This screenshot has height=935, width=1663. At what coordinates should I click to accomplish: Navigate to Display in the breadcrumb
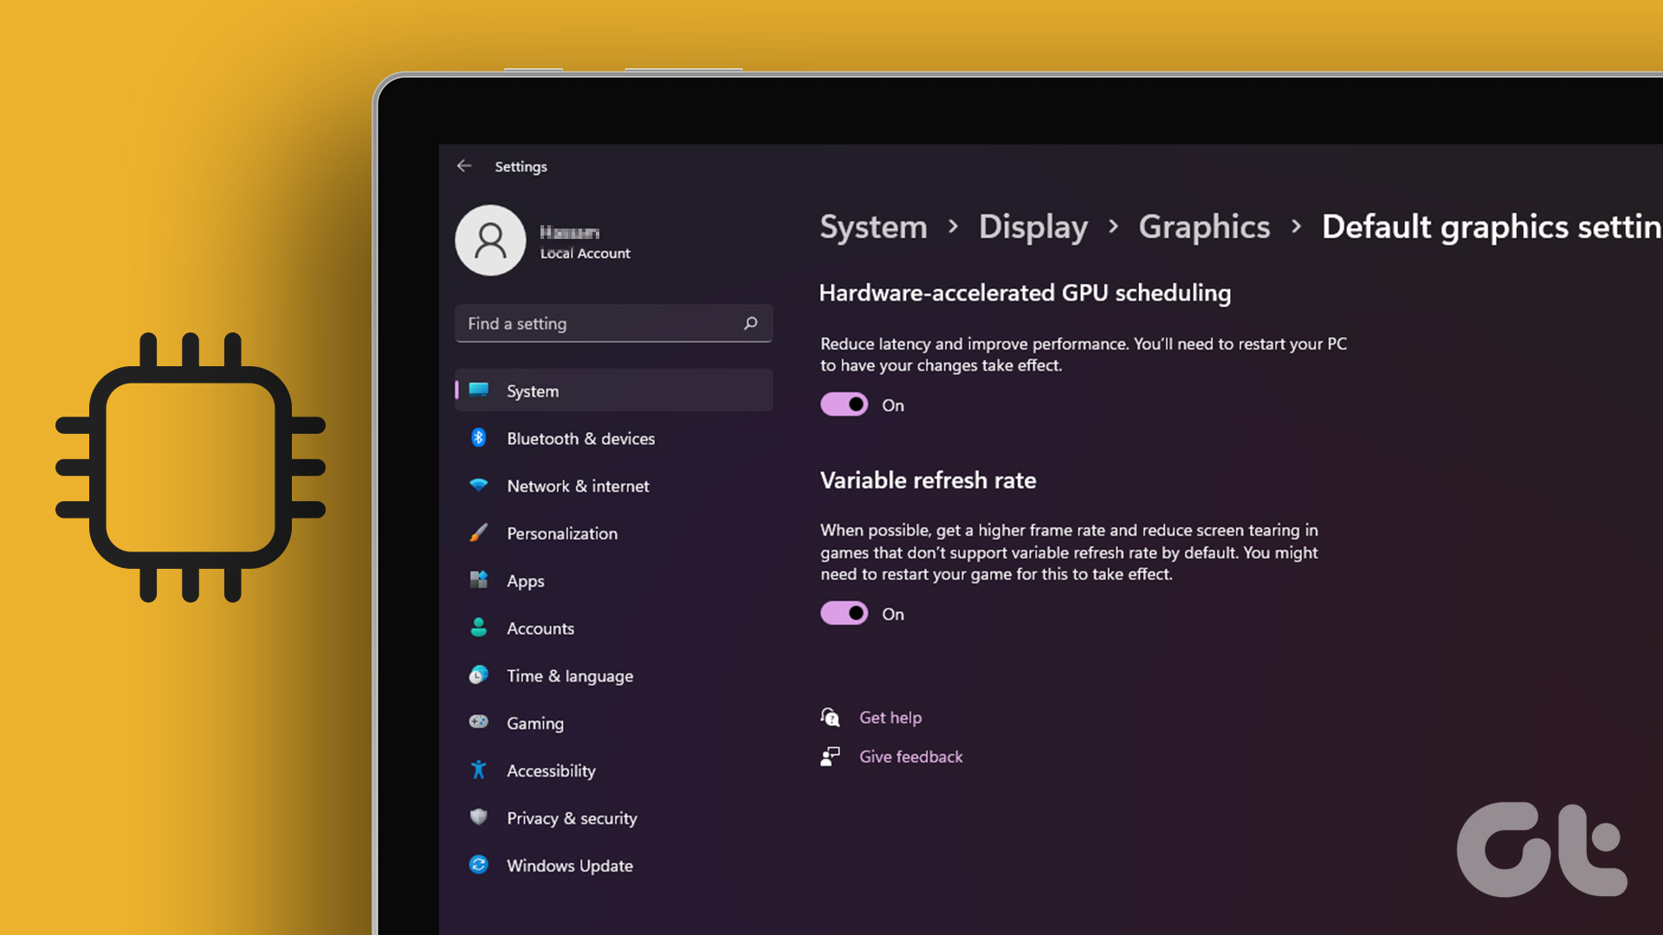(1032, 227)
